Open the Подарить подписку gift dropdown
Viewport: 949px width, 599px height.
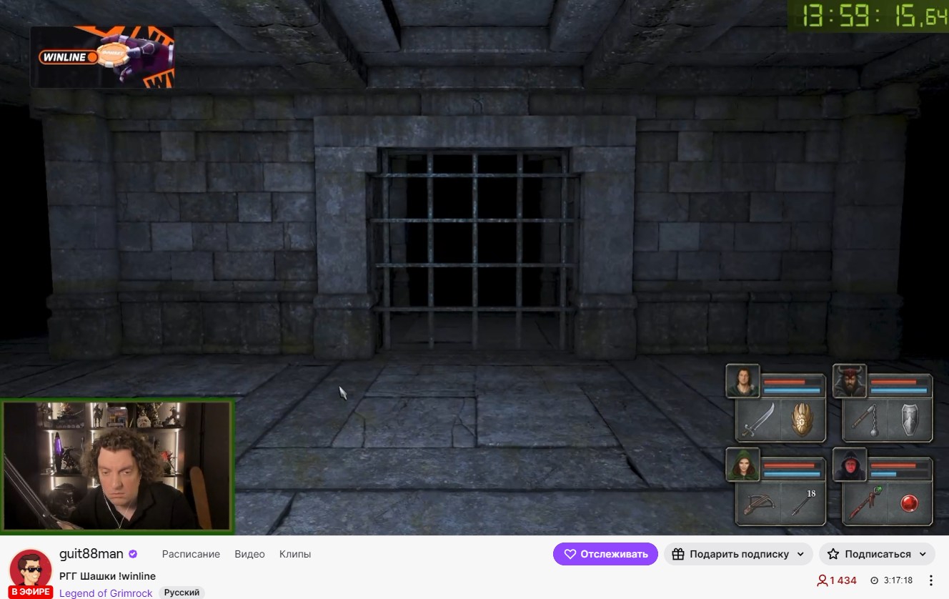[x=739, y=554]
